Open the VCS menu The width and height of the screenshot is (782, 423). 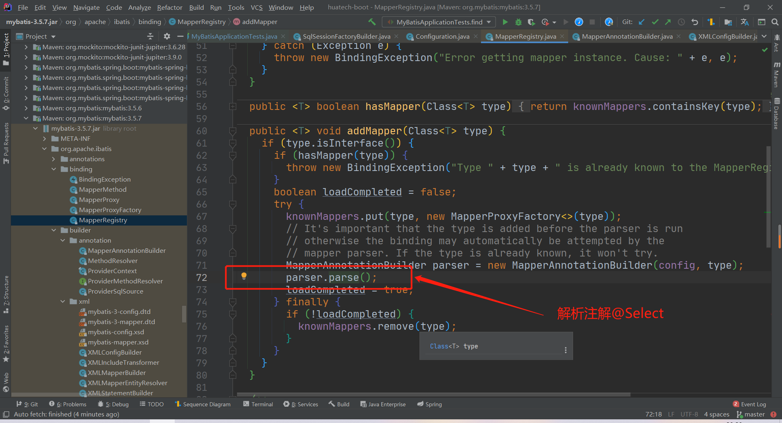[256, 7]
